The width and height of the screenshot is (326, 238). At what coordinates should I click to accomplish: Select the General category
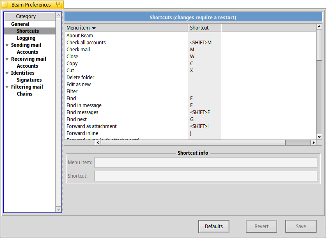(x=30, y=24)
